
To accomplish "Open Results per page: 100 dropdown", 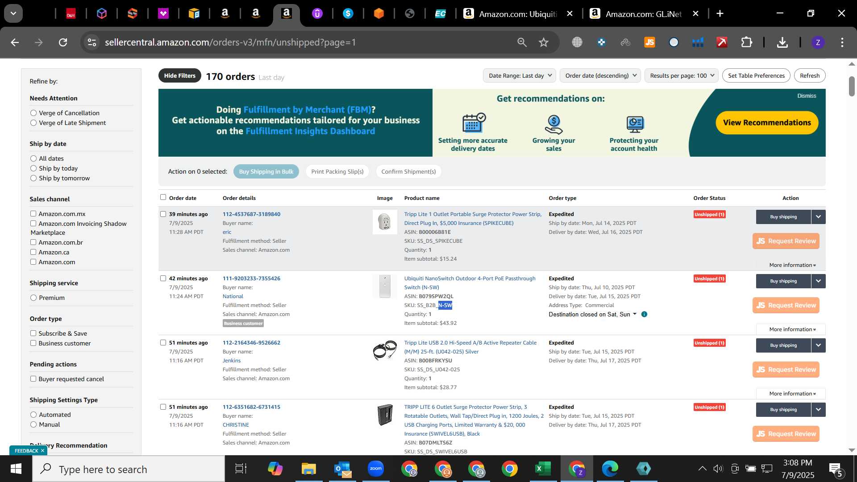I will 682,75.
